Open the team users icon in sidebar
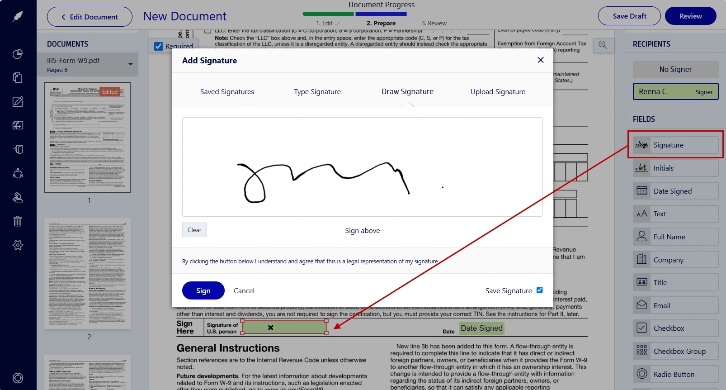726x390 pixels. pyautogui.click(x=18, y=173)
